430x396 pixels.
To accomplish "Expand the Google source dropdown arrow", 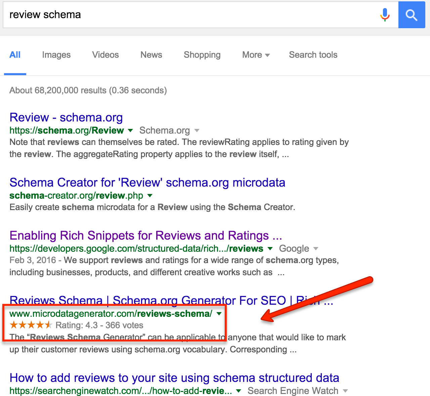I will click(x=315, y=248).
